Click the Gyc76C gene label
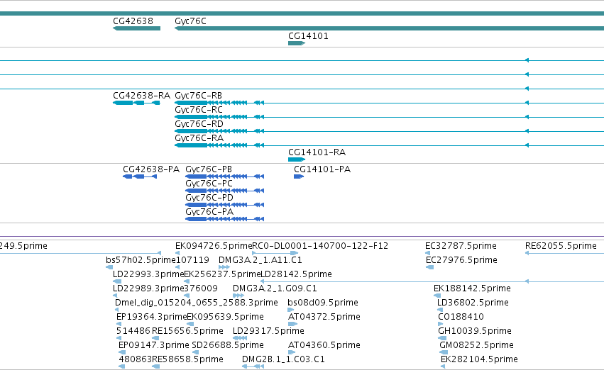Screen dimensions: 604x370 click(190, 21)
